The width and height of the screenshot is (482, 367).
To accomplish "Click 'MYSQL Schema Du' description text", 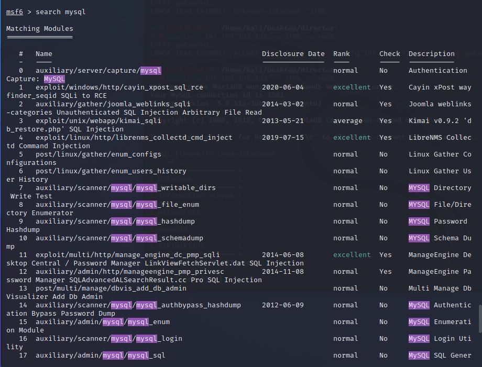I will [440, 238].
